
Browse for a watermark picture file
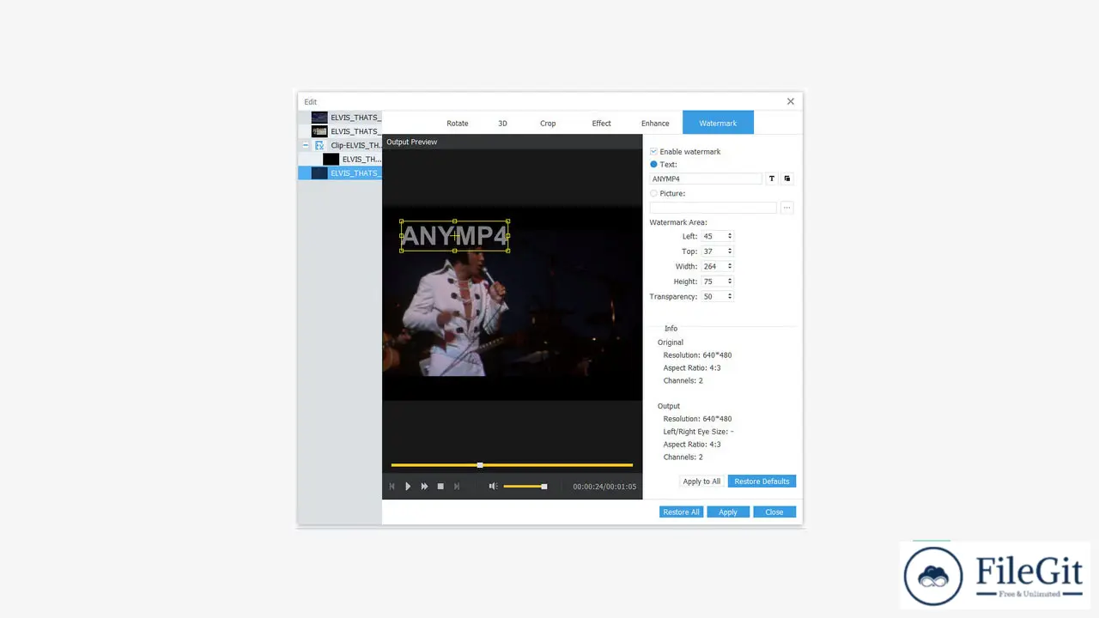787,208
